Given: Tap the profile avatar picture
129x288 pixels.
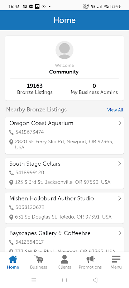Looking at the screenshot, I should tap(64, 50).
